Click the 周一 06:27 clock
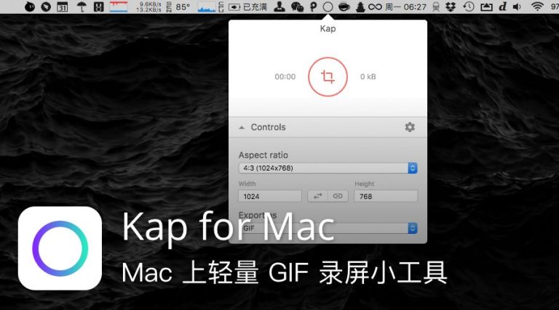The width and height of the screenshot is (559, 310). coord(405,7)
